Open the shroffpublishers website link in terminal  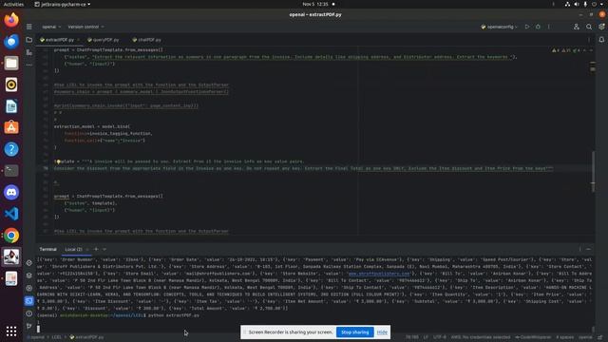tap(379, 274)
